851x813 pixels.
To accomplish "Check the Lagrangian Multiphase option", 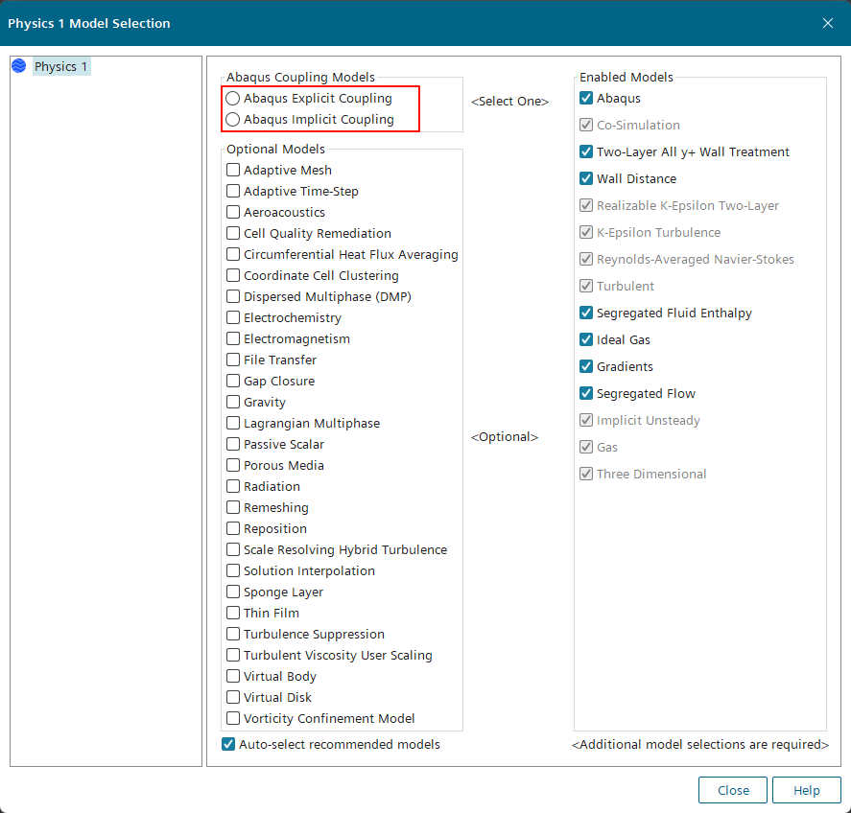I will (233, 423).
